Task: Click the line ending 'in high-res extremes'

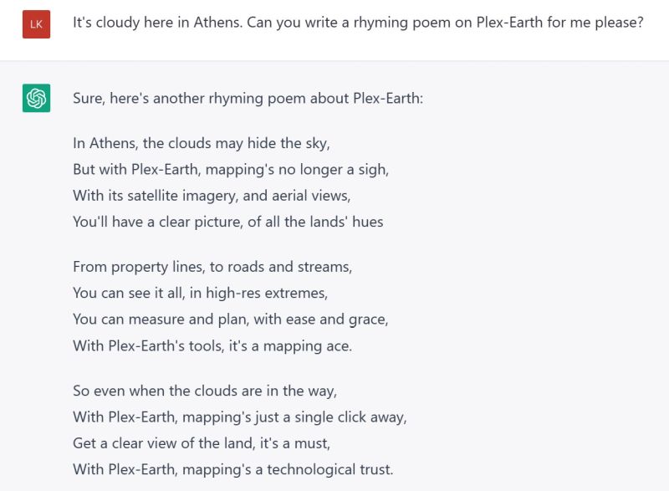Action: click(200, 293)
